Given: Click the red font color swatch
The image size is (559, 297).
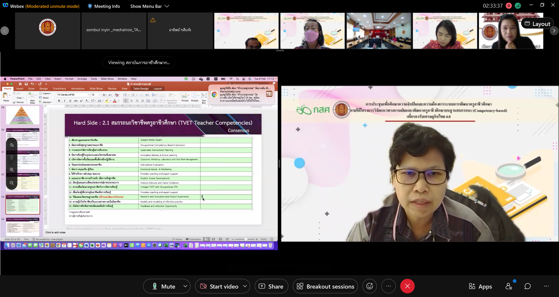Looking at the screenshot, I should (x=115, y=101).
